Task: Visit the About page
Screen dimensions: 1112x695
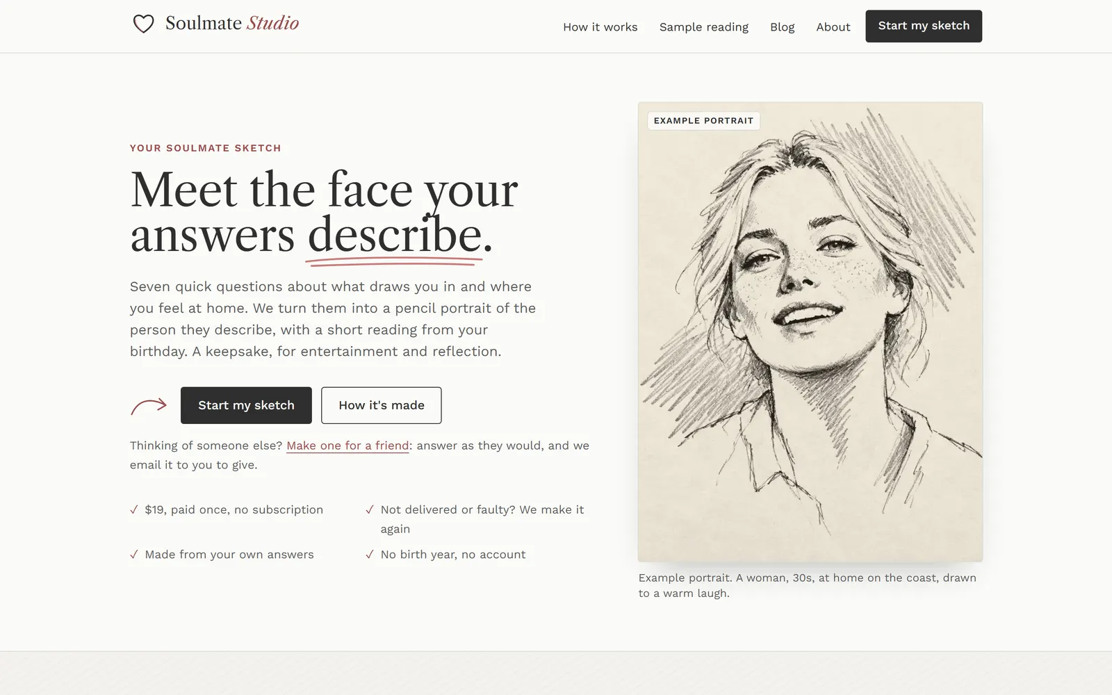Action: [833, 27]
